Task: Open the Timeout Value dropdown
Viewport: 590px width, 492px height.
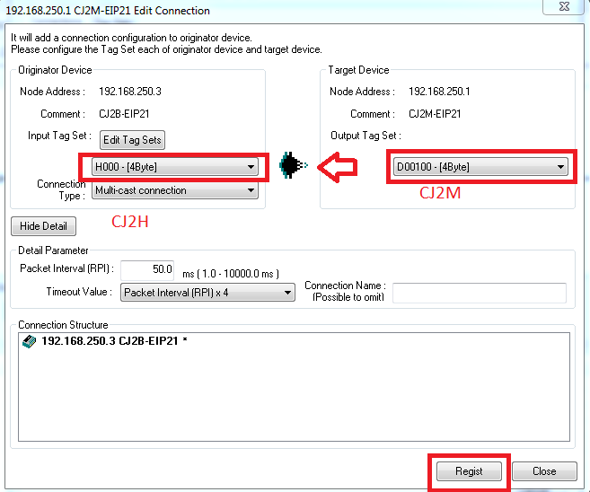Action: [207, 293]
